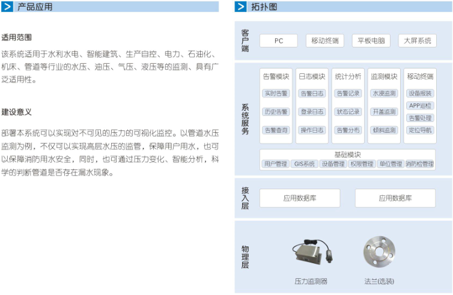The image size is (453, 295).
Task: Select the 统计分析 heading
Action: point(348,76)
